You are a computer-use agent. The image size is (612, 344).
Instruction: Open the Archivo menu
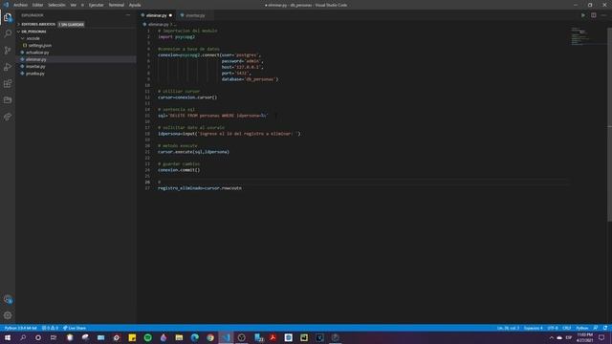pos(20,5)
